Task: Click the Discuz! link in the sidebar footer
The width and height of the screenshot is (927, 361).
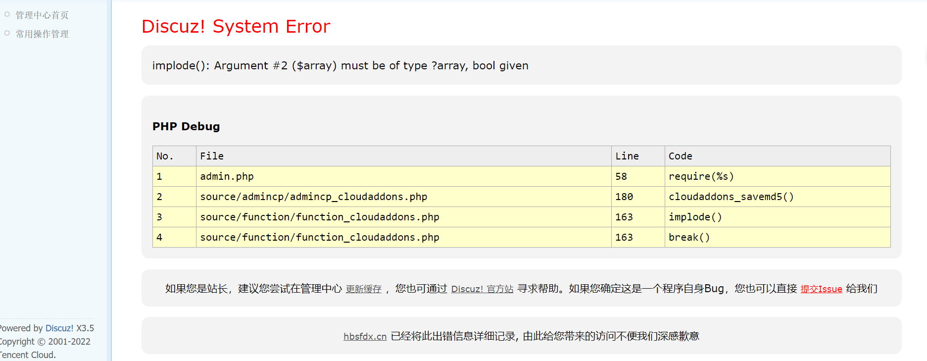Action: tap(59, 328)
